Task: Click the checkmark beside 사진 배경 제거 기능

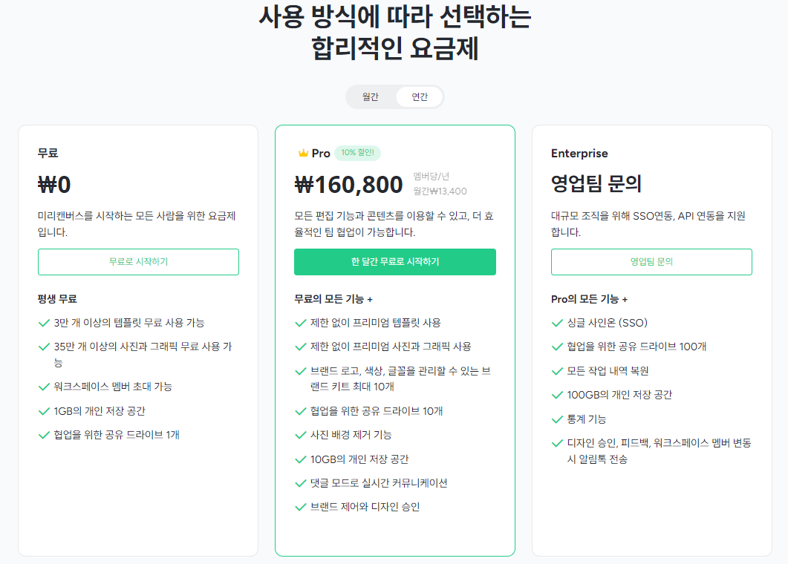Action: click(x=299, y=435)
